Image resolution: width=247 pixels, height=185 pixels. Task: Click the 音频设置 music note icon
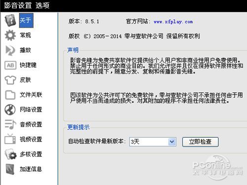click(10, 124)
